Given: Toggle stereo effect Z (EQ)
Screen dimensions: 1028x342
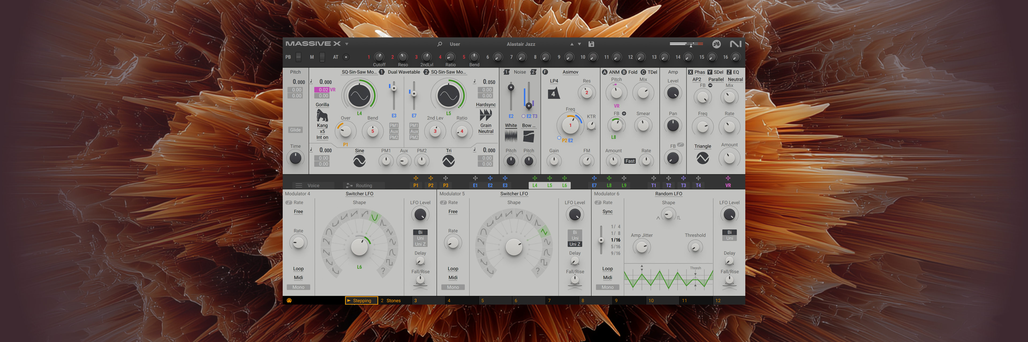Looking at the screenshot, I should [729, 72].
